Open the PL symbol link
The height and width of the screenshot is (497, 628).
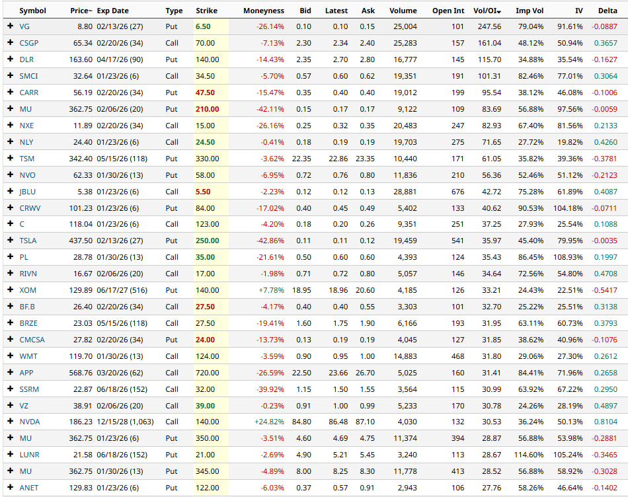24,257
